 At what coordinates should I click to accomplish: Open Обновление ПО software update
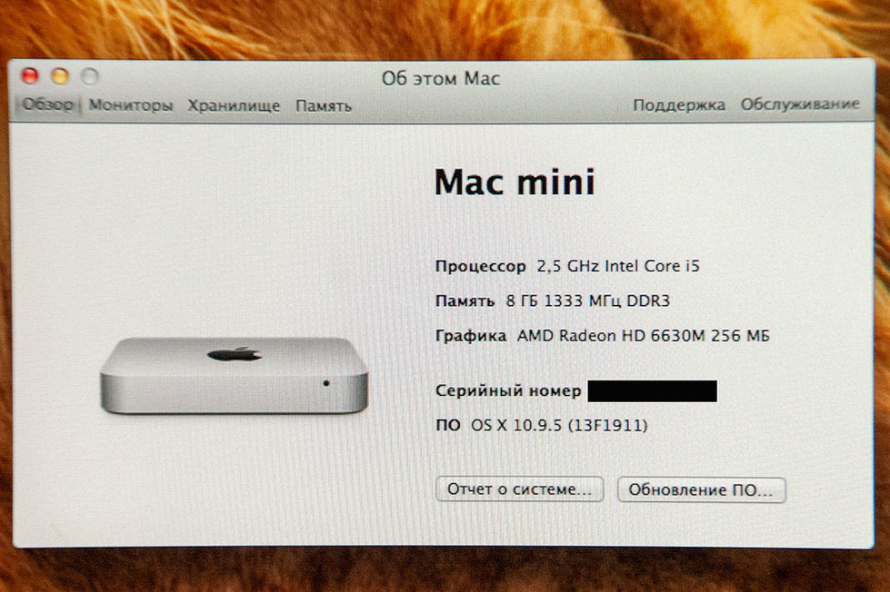702,490
